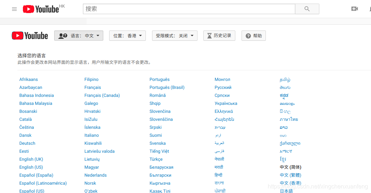Click the create video camera icon
This screenshot has height=193, width=371.
[x=355, y=9]
